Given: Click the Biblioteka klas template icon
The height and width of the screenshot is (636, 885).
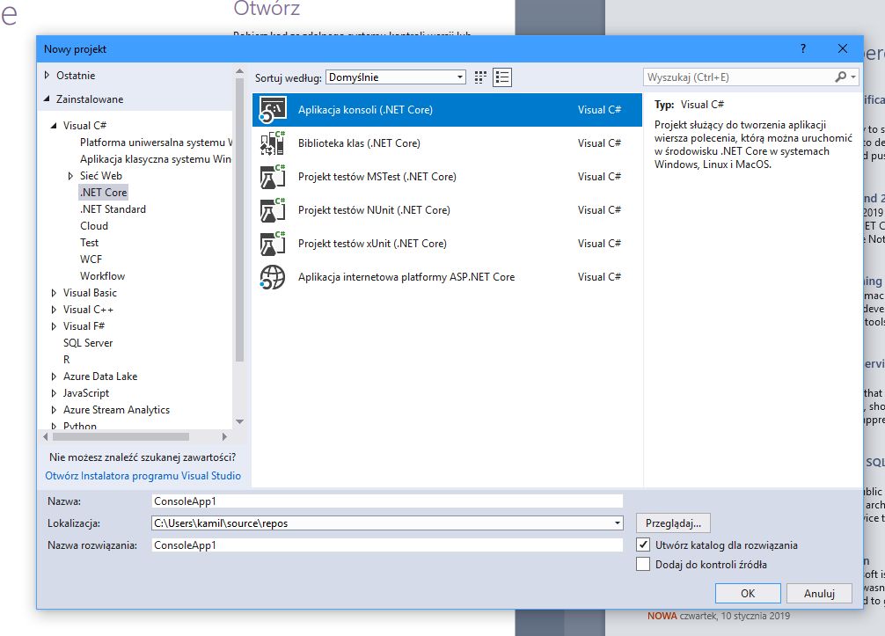Looking at the screenshot, I should click(x=273, y=143).
